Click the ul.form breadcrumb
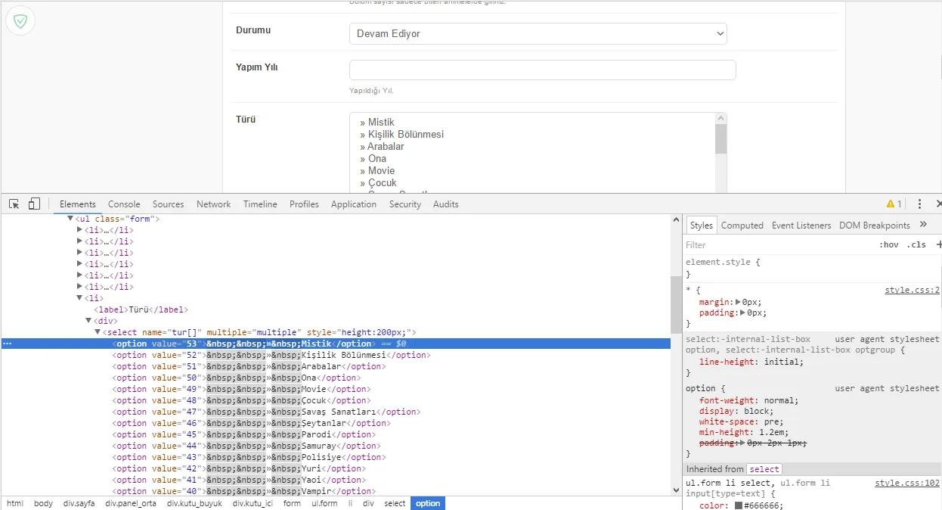This screenshot has width=942, height=510. tap(324, 503)
